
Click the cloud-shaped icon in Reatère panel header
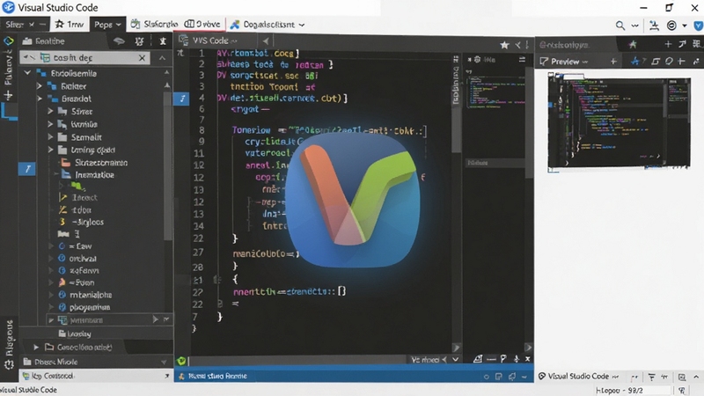click(119, 41)
